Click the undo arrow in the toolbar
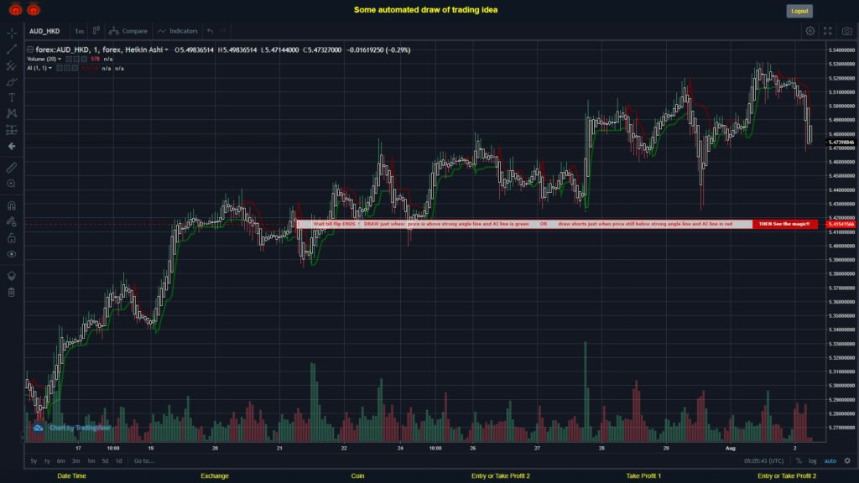 coord(211,31)
